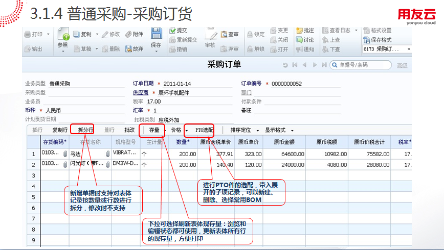Screen dimensions: 444x250
Task: Click the 草稿 draft icon
Action: pyautogui.click(x=76, y=49)
